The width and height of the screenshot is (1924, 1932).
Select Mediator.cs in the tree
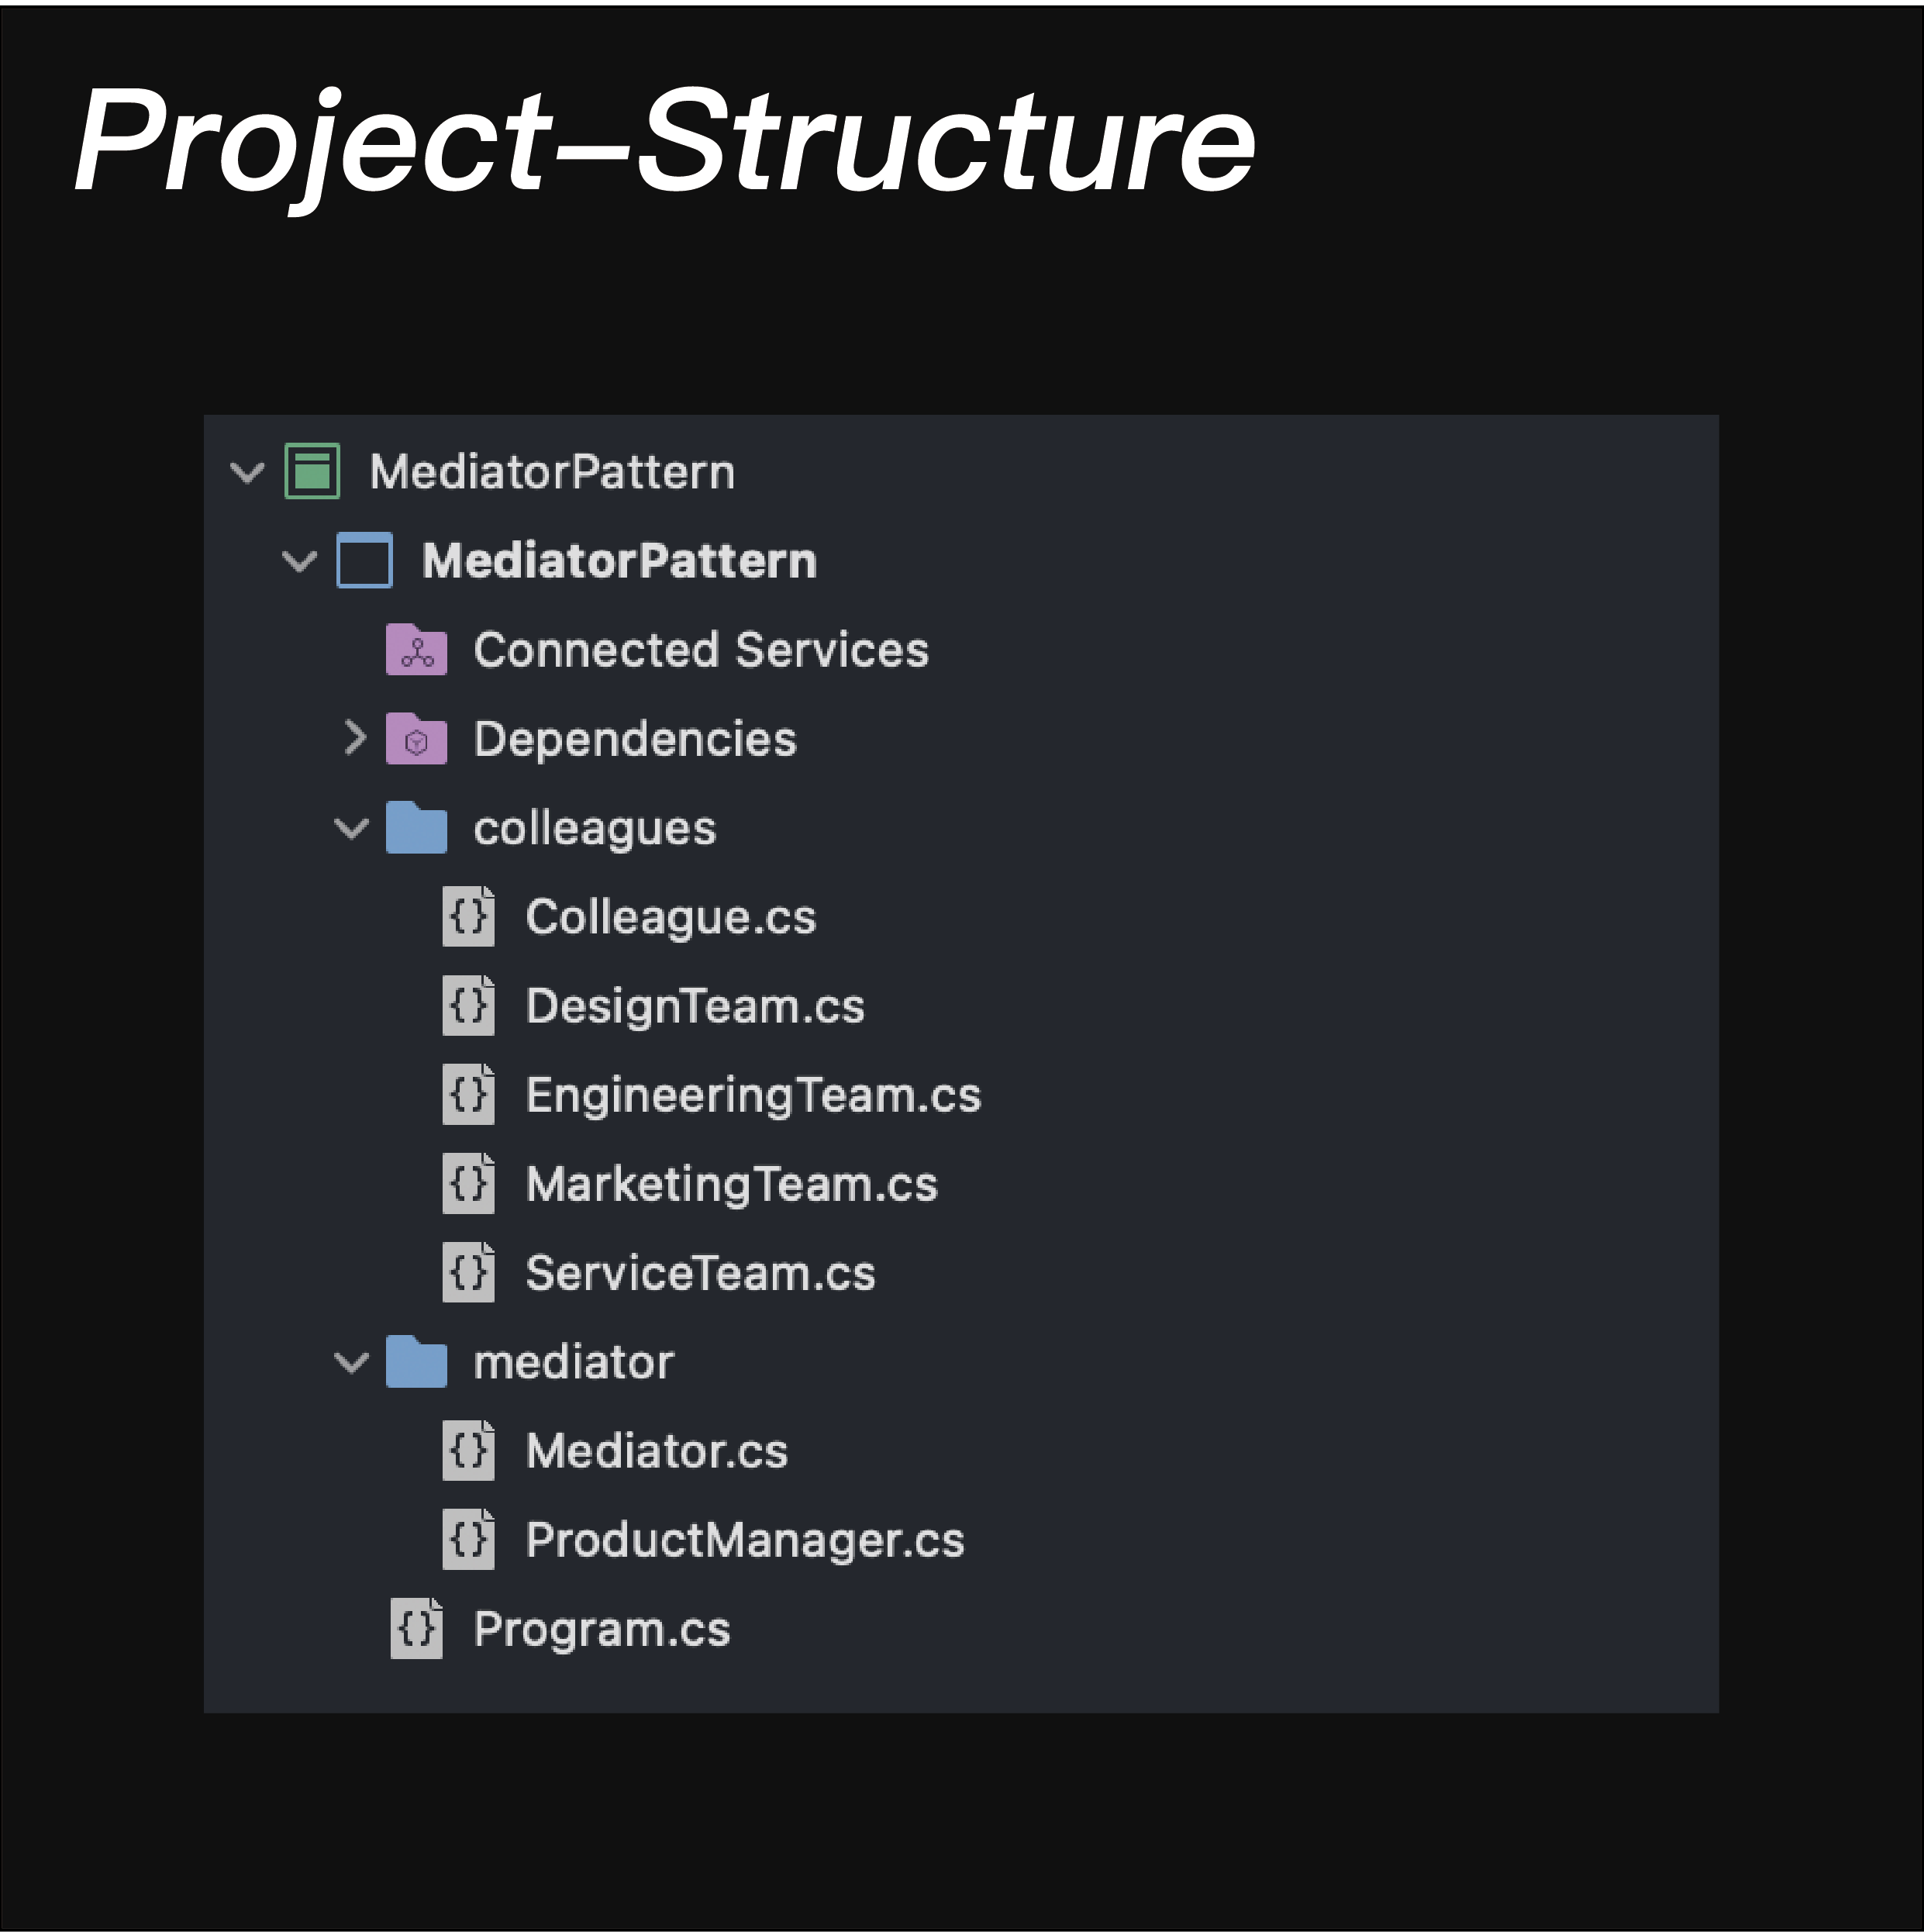[x=656, y=1451]
